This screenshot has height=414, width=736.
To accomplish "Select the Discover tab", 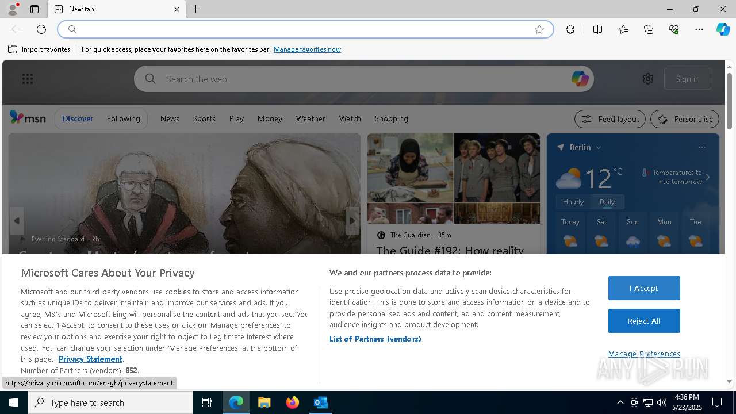I will click(78, 118).
